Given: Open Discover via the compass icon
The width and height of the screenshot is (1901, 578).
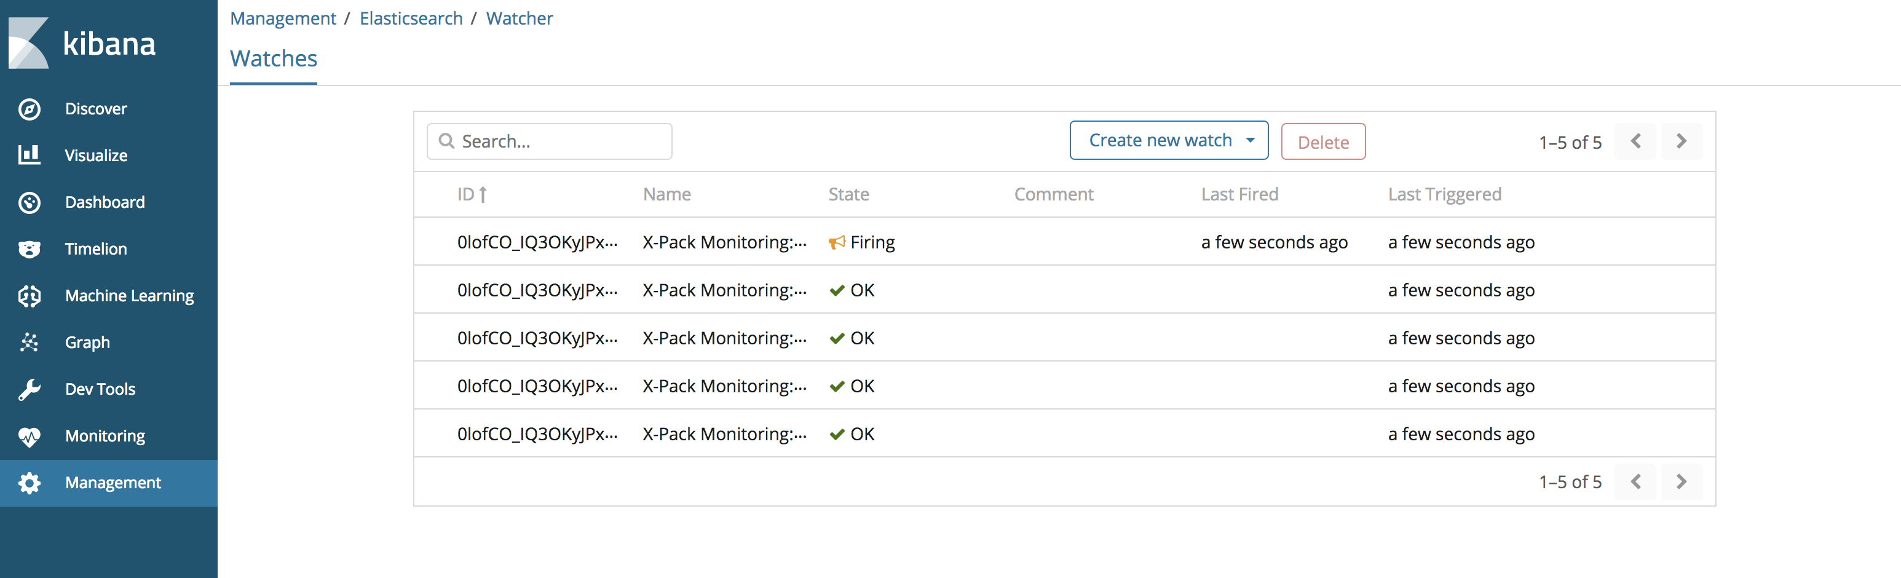Looking at the screenshot, I should pyautogui.click(x=30, y=109).
